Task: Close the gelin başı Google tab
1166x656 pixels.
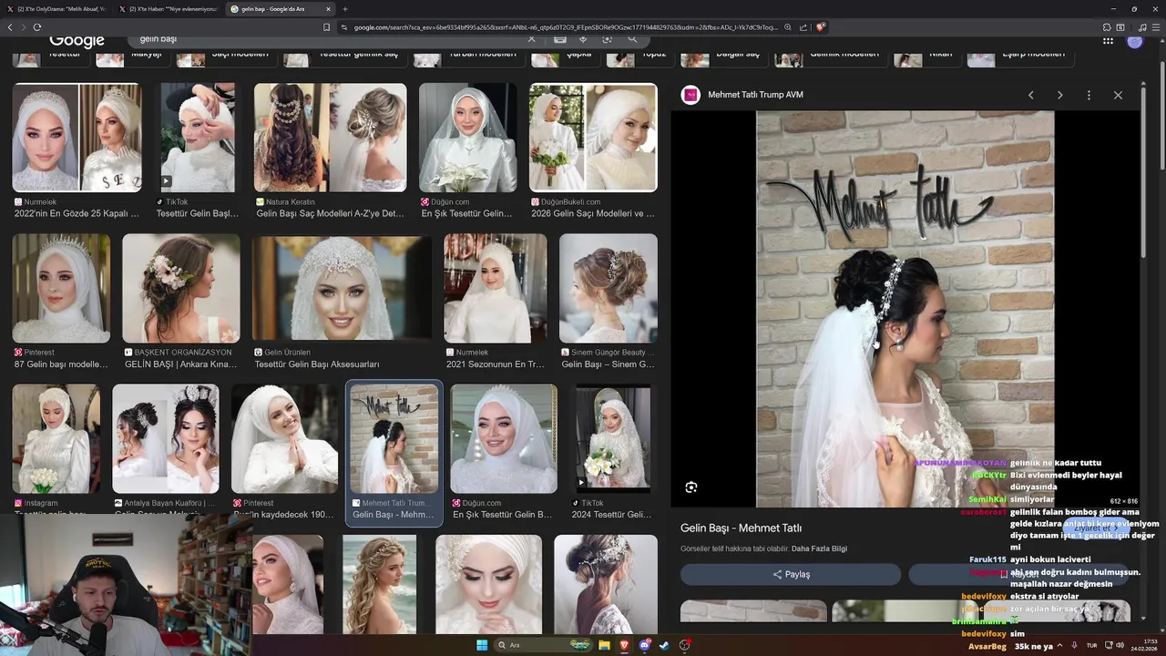Action: (x=329, y=9)
